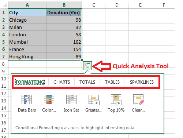The height and width of the screenshot is (138, 183).
Task: Switch to the FORMATTING tab
Action: tap(30, 82)
